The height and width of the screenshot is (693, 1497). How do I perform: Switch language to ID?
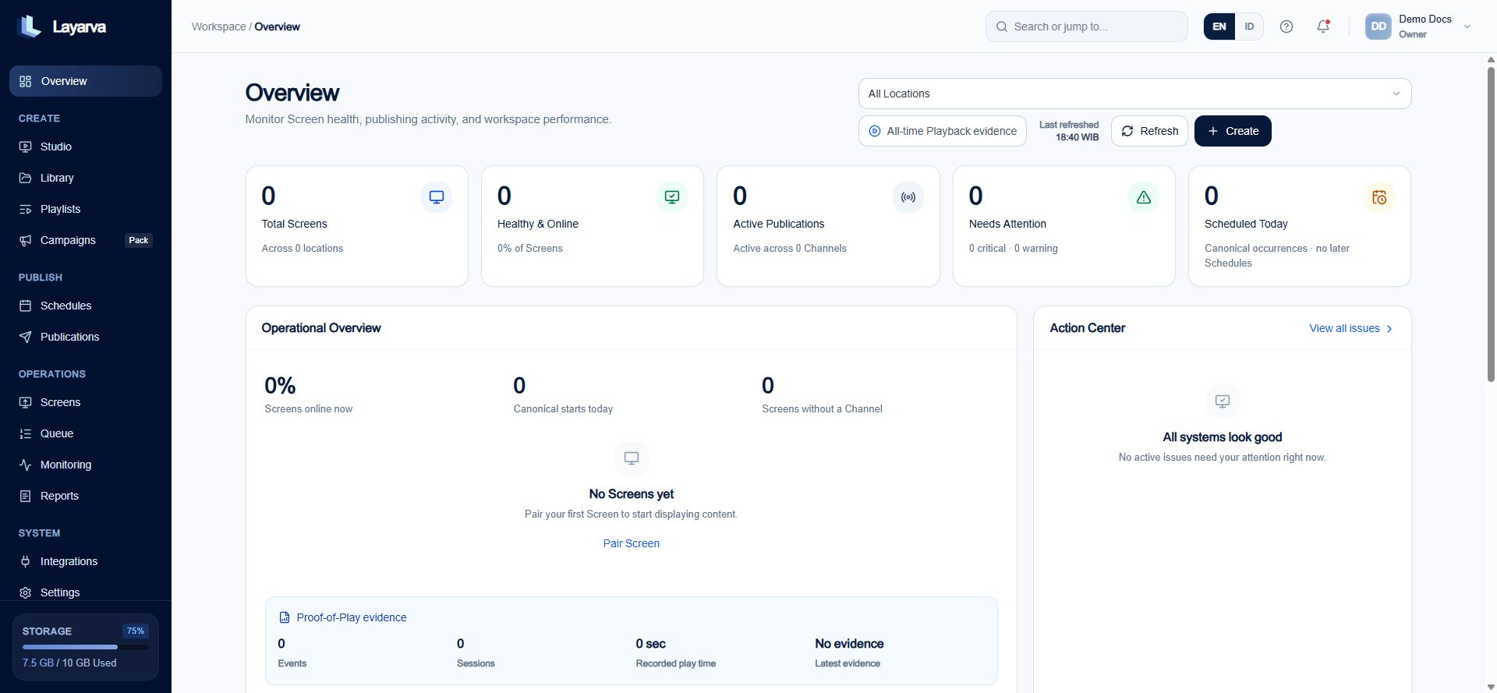pos(1249,27)
